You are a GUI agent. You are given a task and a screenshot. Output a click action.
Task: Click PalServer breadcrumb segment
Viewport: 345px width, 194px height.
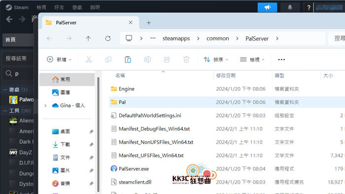257,38
